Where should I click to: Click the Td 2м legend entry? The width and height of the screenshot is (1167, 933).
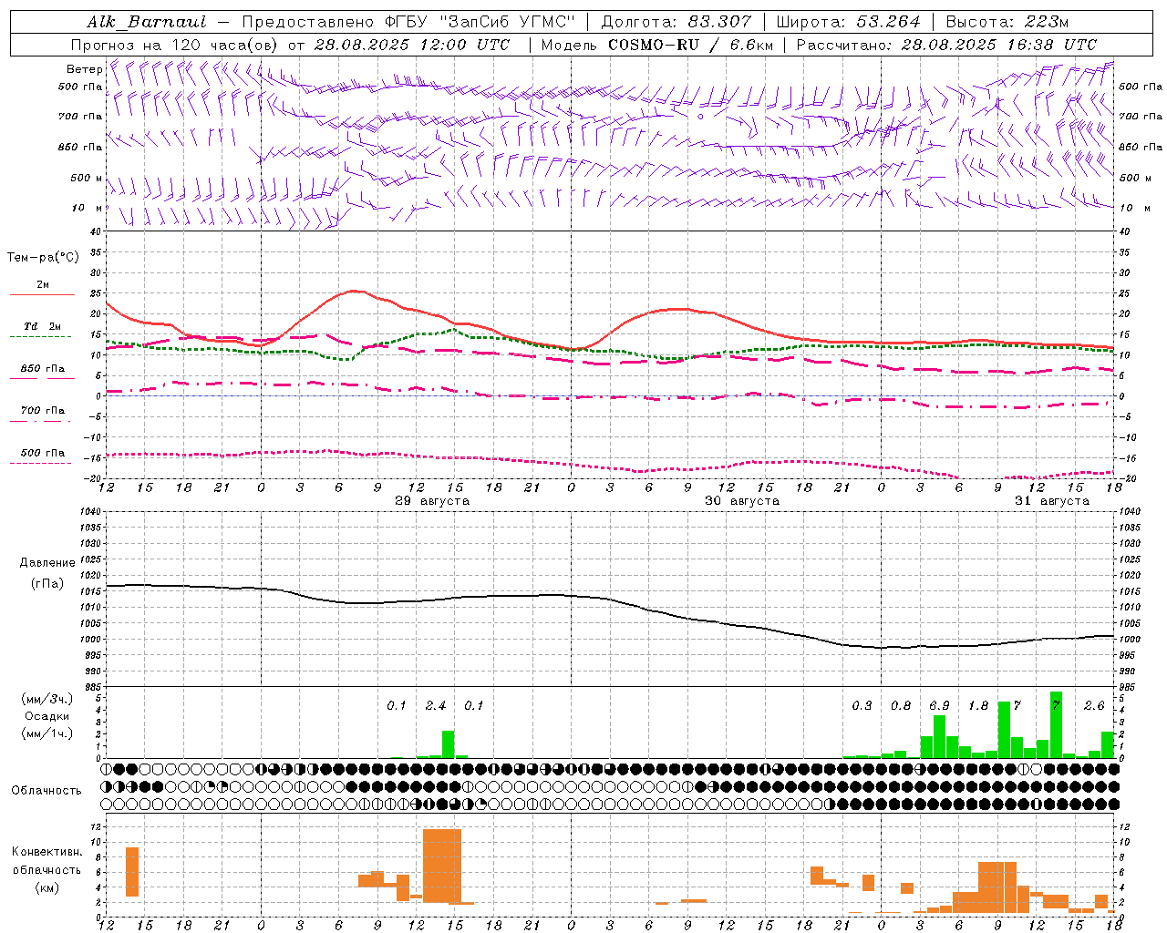coord(42,326)
